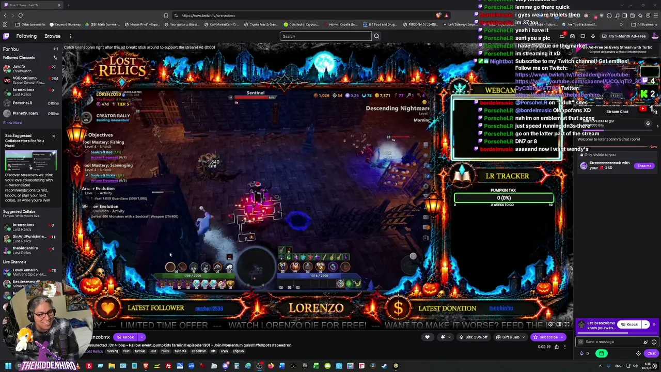Open the Following tab
This screenshot has width=661, height=372.
(26, 36)
